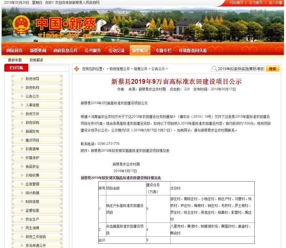This screenshot has width=286, height=248.
Task: Open 政府采购 in the sidebar
Action: [37, 123]
